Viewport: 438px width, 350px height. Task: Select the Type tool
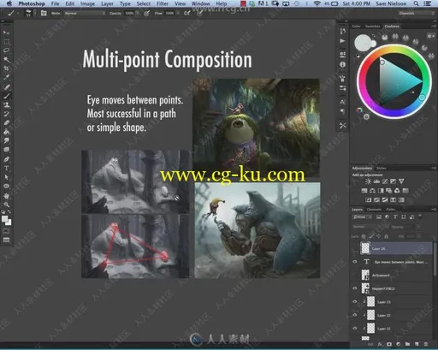6,168
